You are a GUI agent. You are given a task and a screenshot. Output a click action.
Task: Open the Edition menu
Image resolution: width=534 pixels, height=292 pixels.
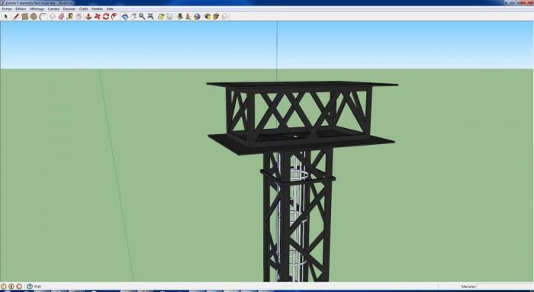21,9
